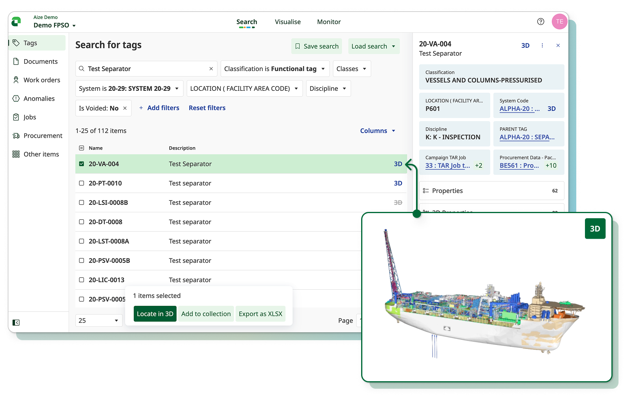Click the Test Separator search input

[x=146, y=69]
